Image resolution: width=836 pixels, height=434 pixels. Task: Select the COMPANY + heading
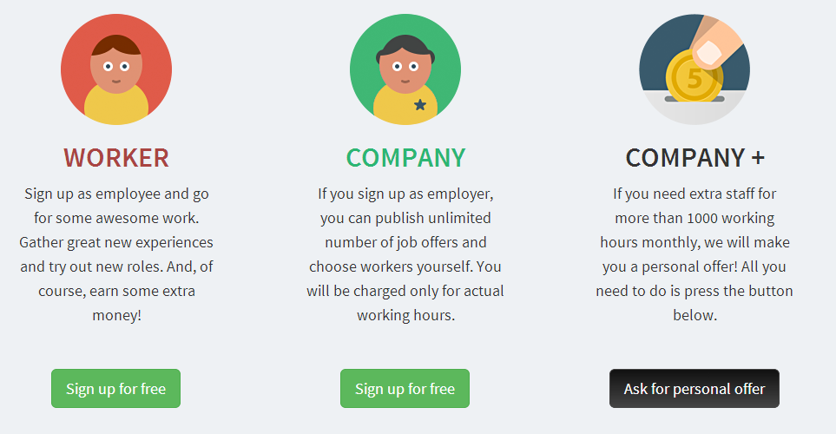click(x=694, y=158)
